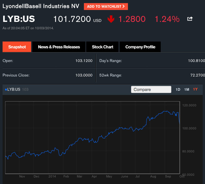Click the 80.0000 y-axis label
The image size is (205, 184).
(x=188, y=151)
